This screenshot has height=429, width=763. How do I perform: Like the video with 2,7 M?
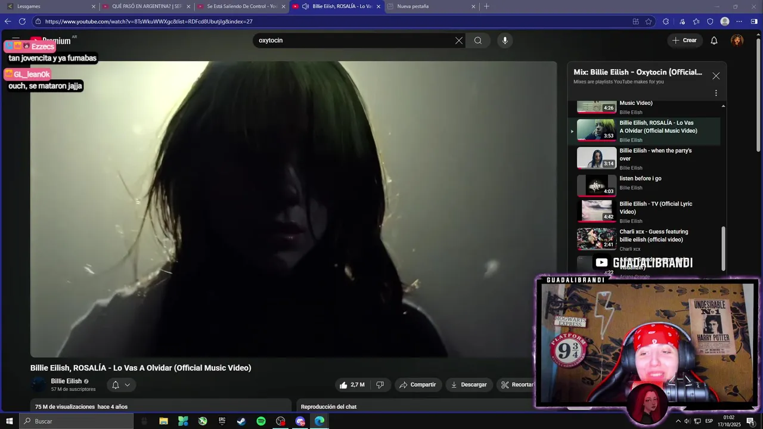[x=352, y=385]
